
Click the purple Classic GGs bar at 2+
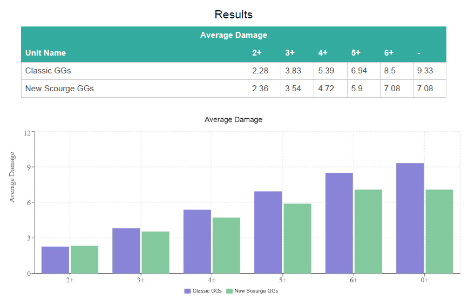[x=55, y=260]
